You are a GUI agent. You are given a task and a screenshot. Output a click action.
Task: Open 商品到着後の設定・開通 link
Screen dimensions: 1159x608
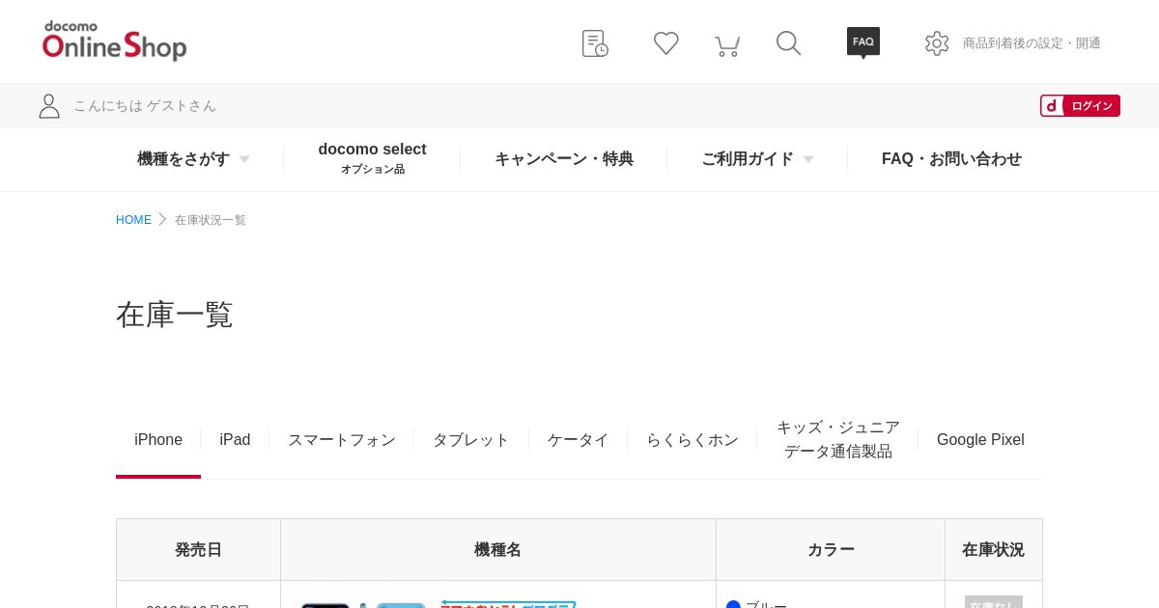(x=1032, y=43)
